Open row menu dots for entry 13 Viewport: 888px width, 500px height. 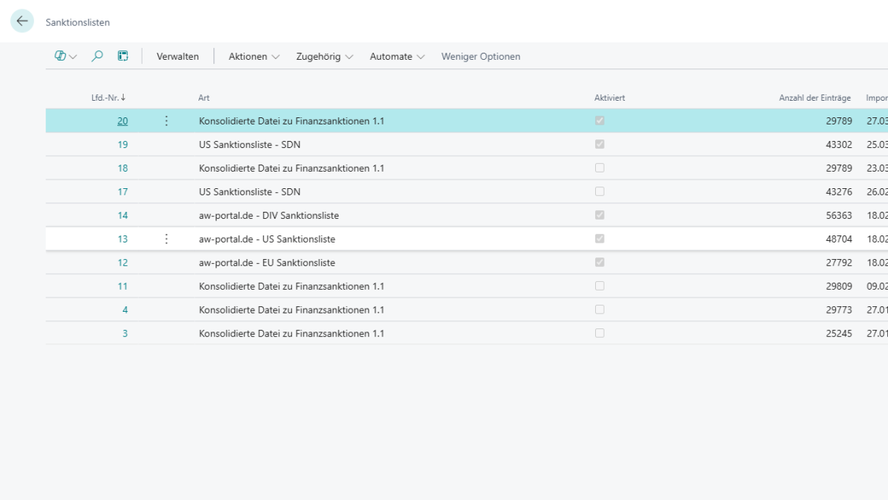click(x=166, y=239)
